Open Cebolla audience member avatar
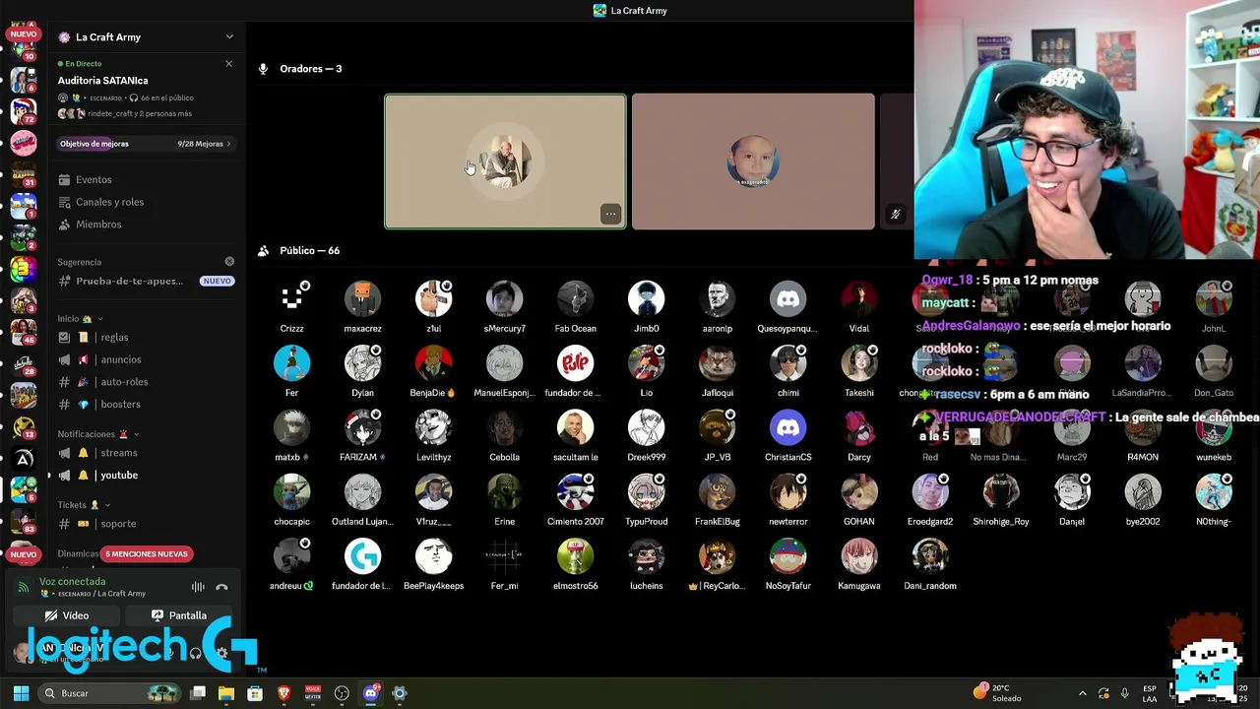This screenshot has width=1260, height=709. [504, 427]
